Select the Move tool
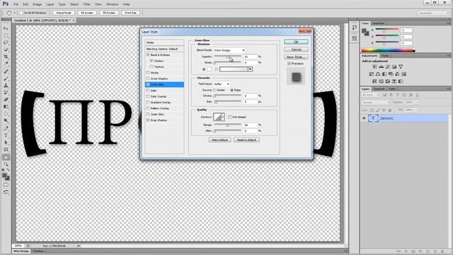Image resolution: width=453 pixels, height=255 pixels. [x=6, y=28]
